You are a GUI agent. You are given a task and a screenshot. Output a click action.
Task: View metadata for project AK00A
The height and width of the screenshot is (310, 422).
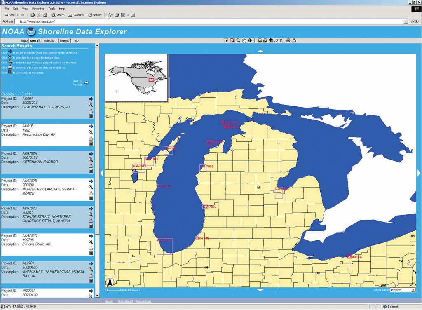[x=91, y=116]
